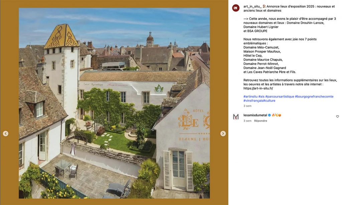
Task: Open hashtag #vinsfrançais
Action: (253, 100)
